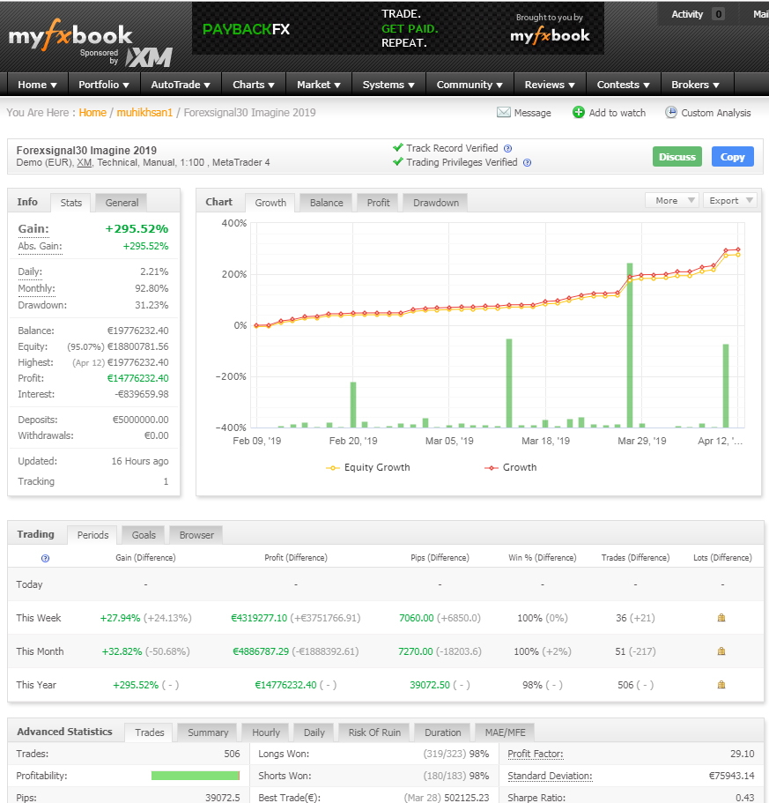Click the green Add to watch plus icon

(x=579, y=113)
